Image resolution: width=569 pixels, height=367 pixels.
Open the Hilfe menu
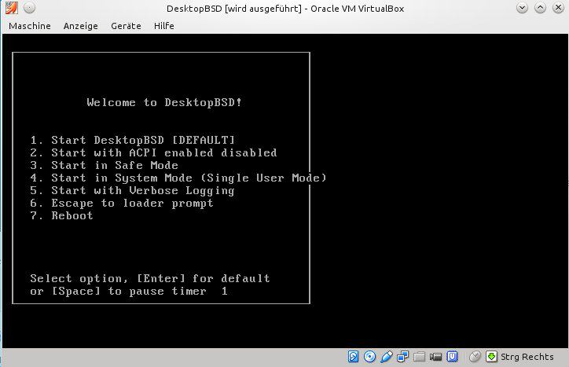click(164, 26)
